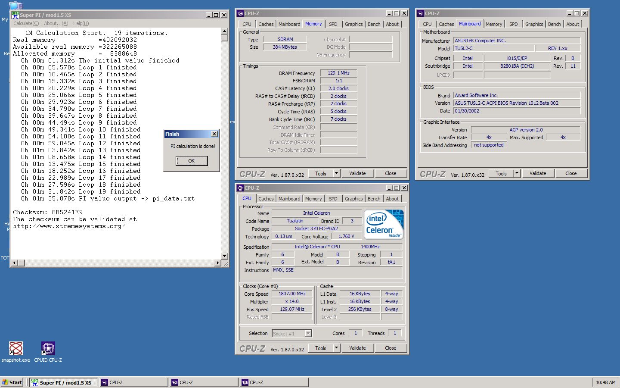Image resolution: width=620 pixels, height=388 pixels.
Task: Open Calculate menu in Super PI
Action: coord(26,23)
